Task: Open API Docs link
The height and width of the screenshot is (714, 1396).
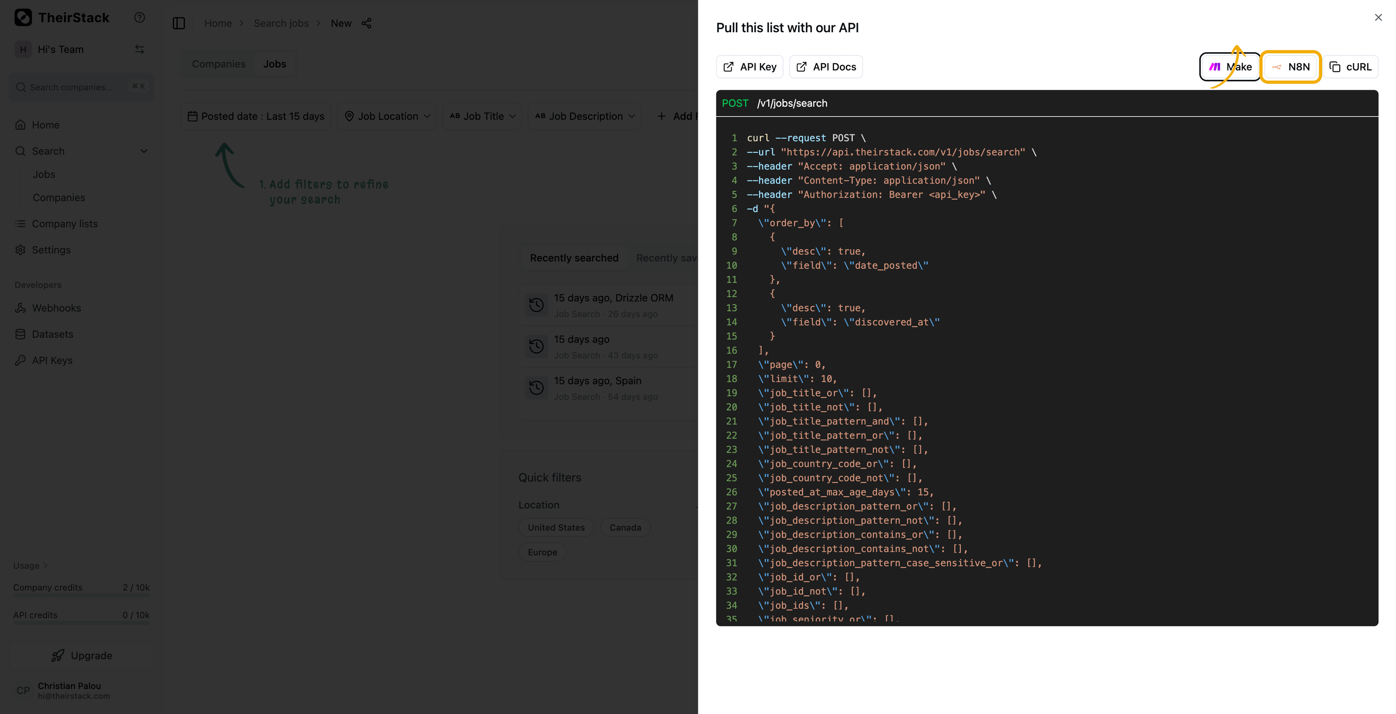Action: point(826,67)
